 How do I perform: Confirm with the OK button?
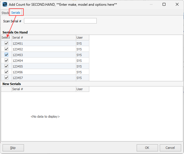[147, 148]
